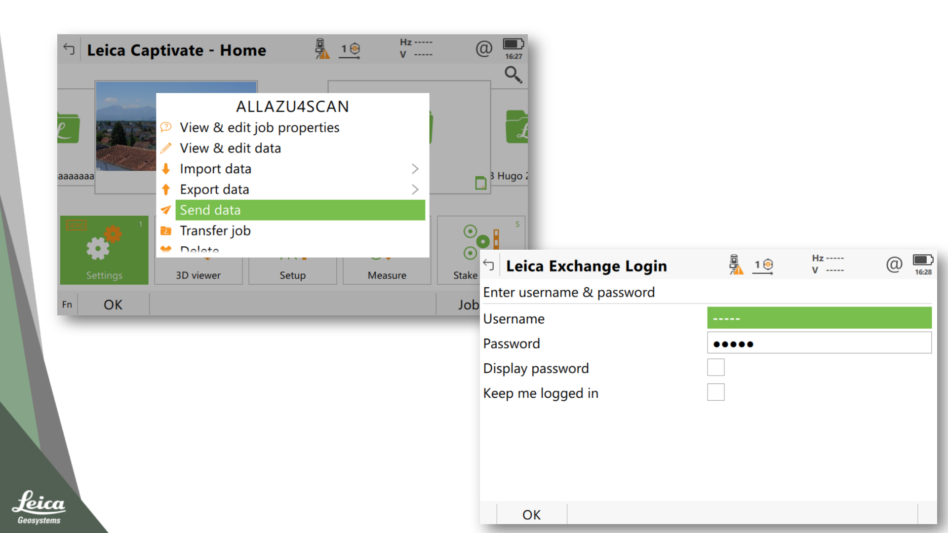Click the Password input field
The image size is (948, 533).
click(819, 343)
